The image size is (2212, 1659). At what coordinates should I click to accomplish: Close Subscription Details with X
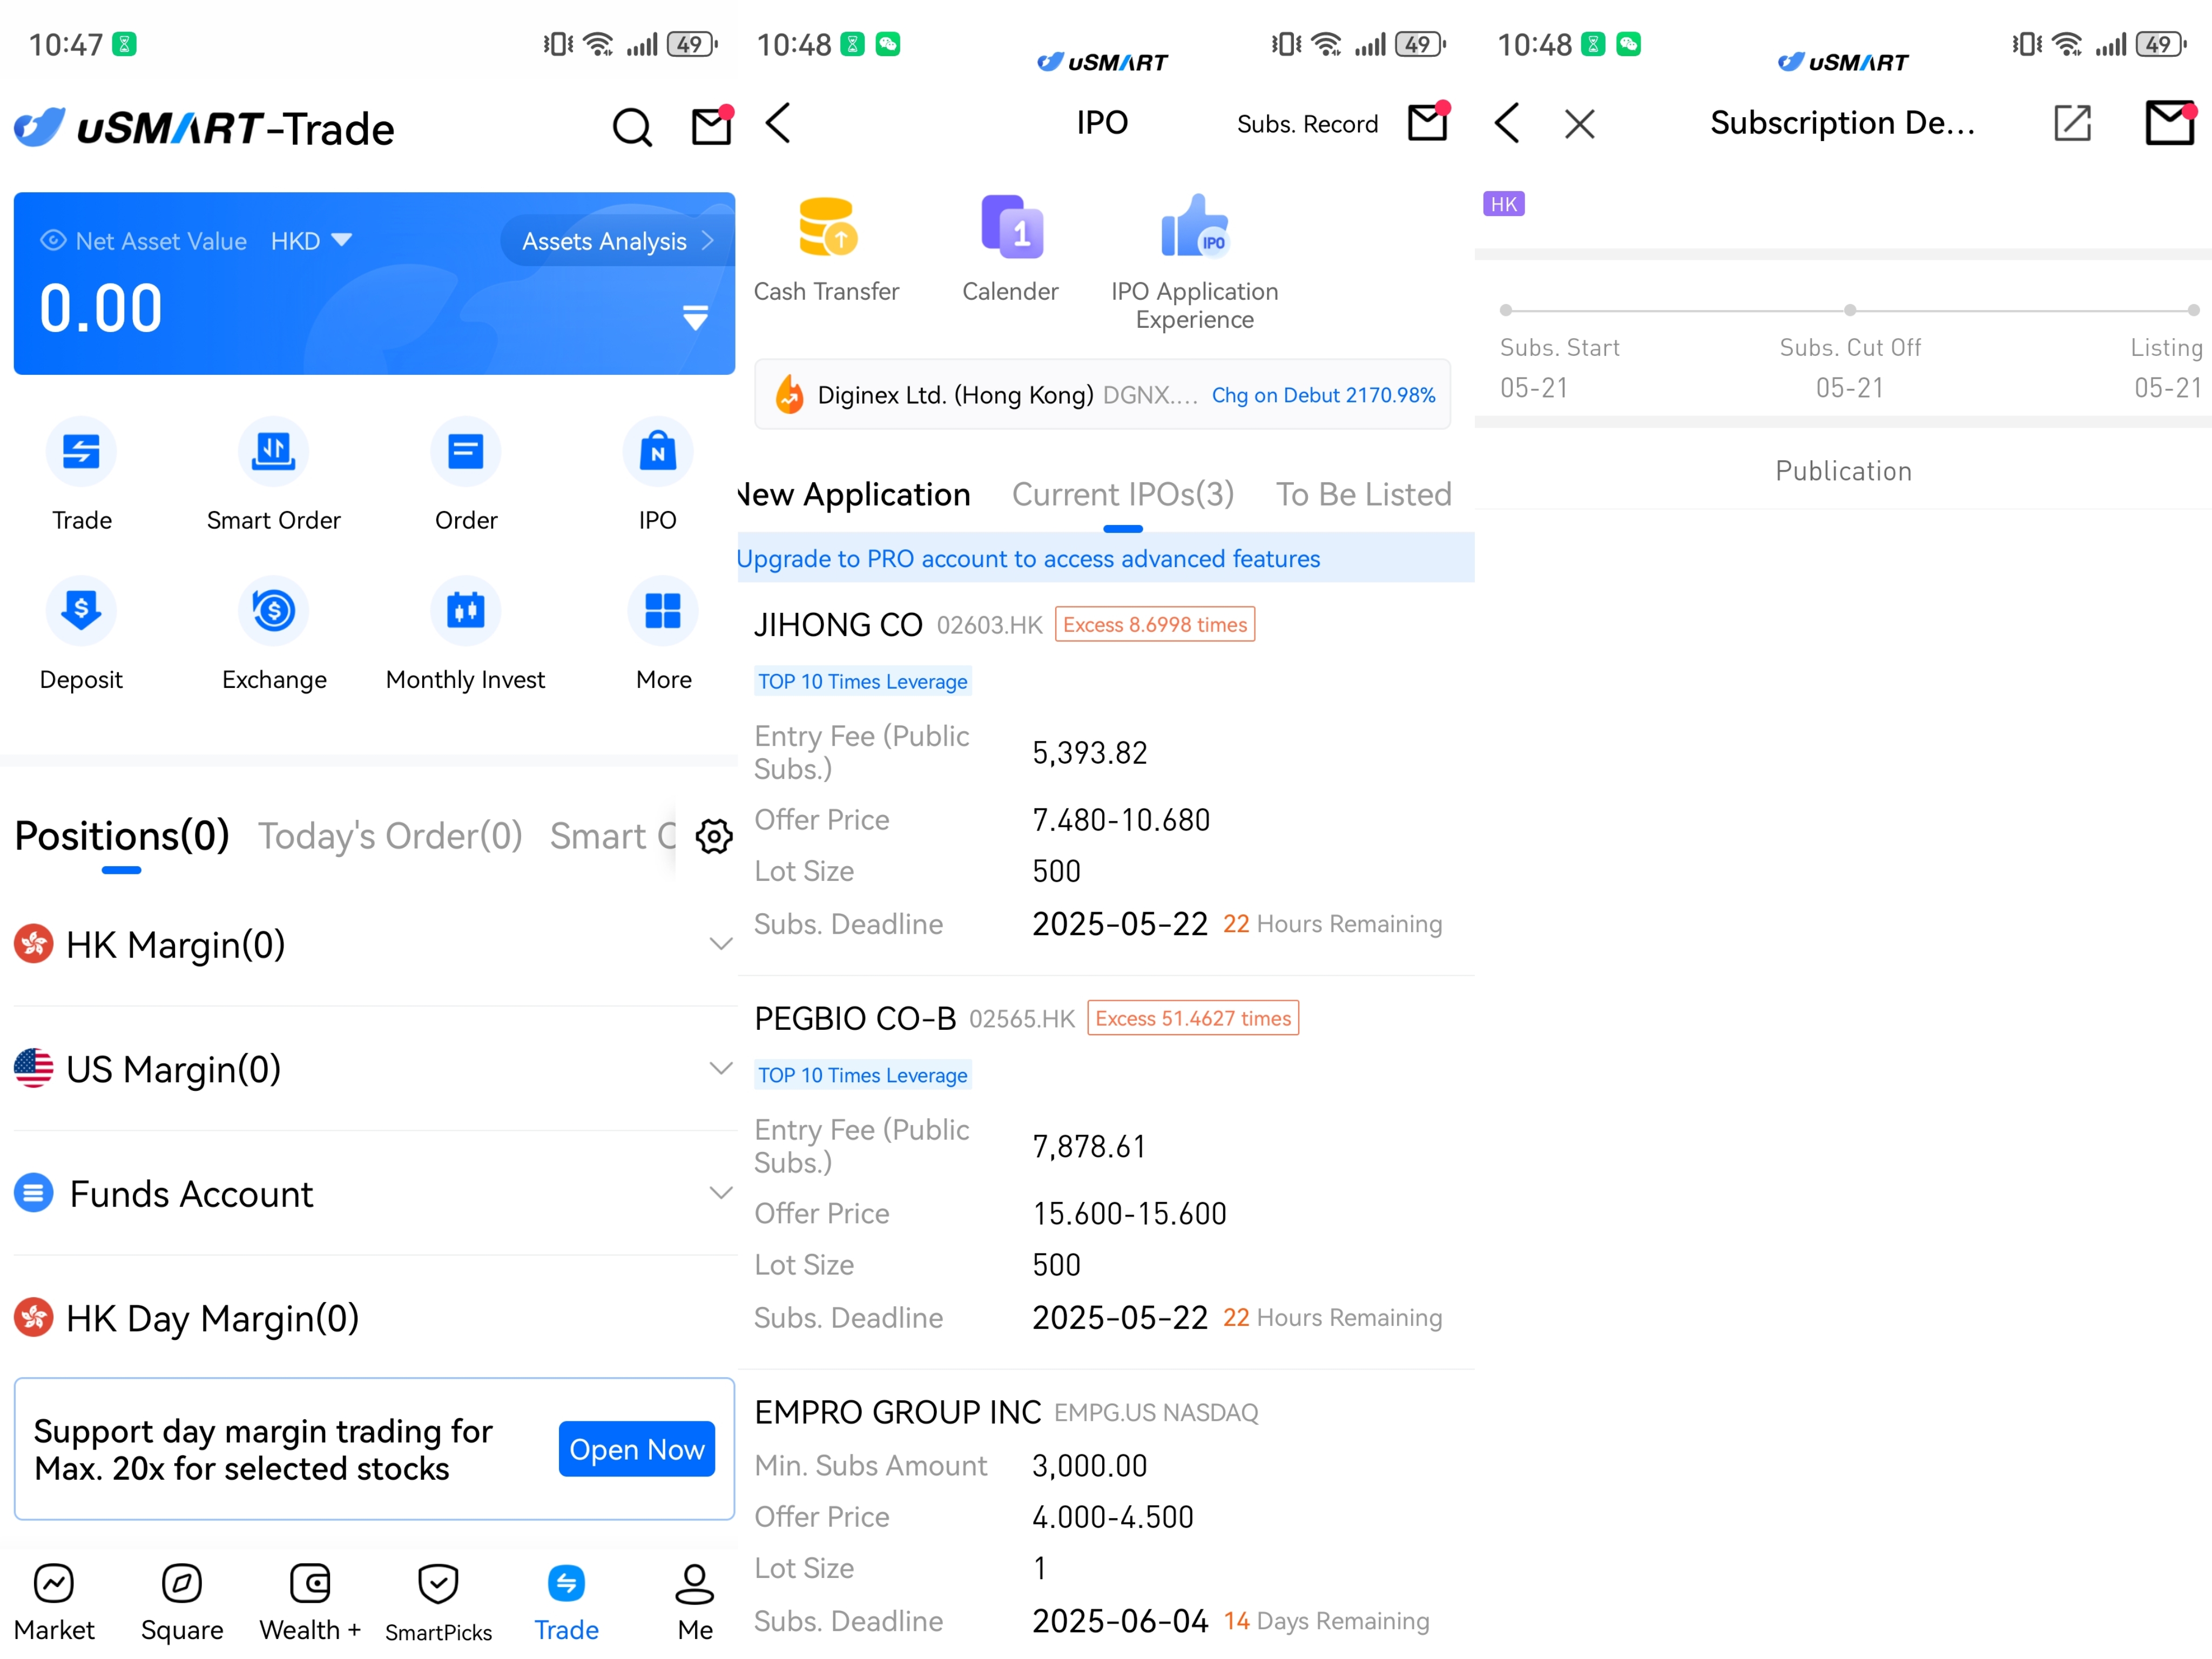coord(1580,124)
